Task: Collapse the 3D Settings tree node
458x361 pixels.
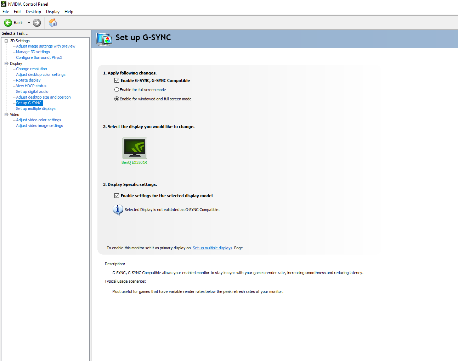Action: [6, 41]
